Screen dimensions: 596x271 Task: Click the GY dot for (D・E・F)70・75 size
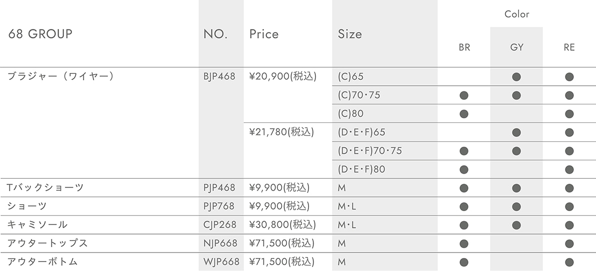point(516,151)
